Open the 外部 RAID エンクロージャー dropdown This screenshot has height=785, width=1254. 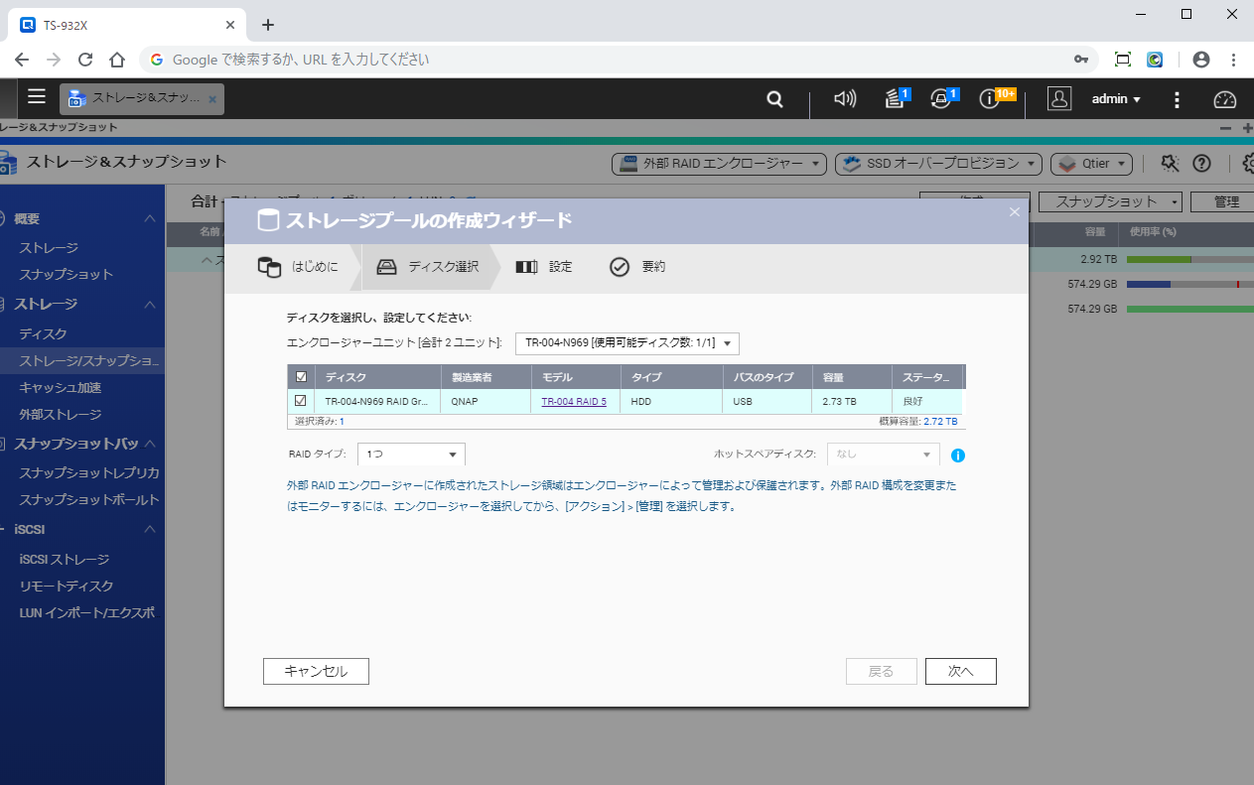coord(720,164)
